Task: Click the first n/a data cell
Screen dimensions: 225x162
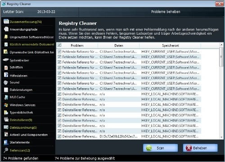Action: pyautogui.click(x=102, y=94)
